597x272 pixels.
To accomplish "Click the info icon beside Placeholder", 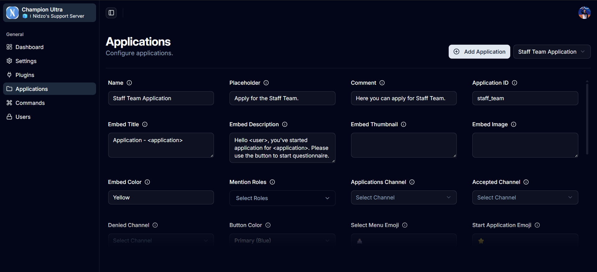I will [x=266, y=83].
